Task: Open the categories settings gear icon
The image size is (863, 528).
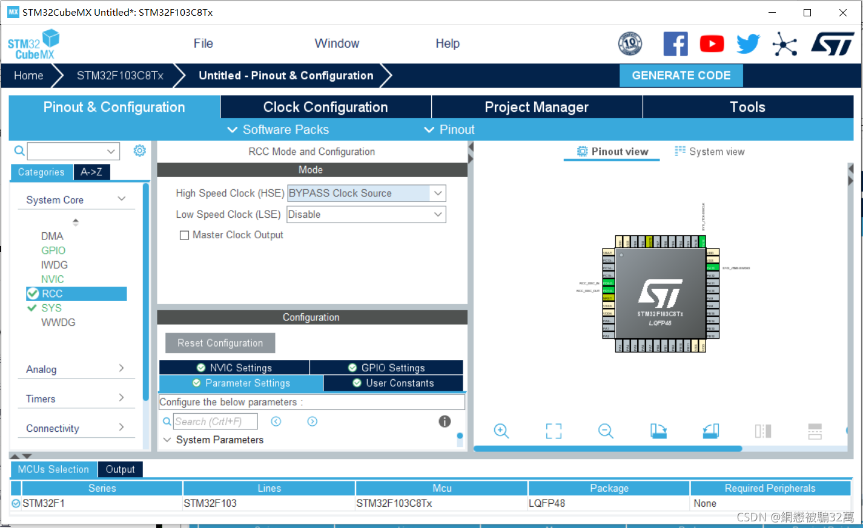Action: click(139, 151)
